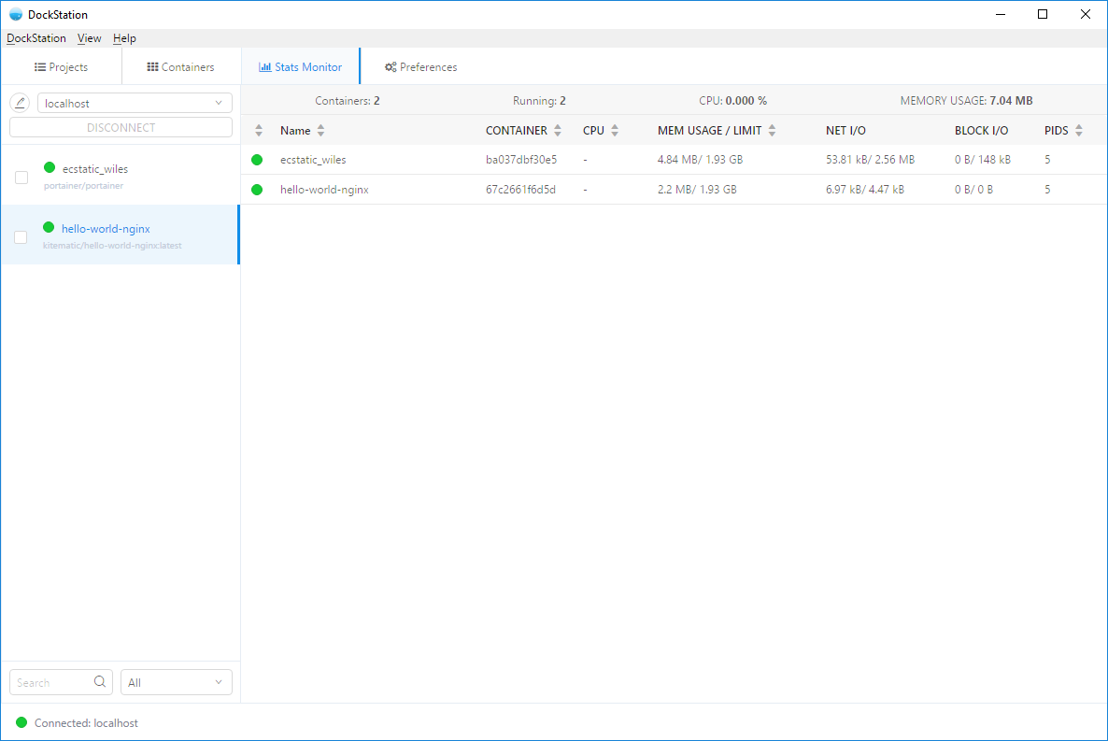The image size is (1108, 741).
Task: Sort by the Name column arrows
Action: tap(321, 131)
